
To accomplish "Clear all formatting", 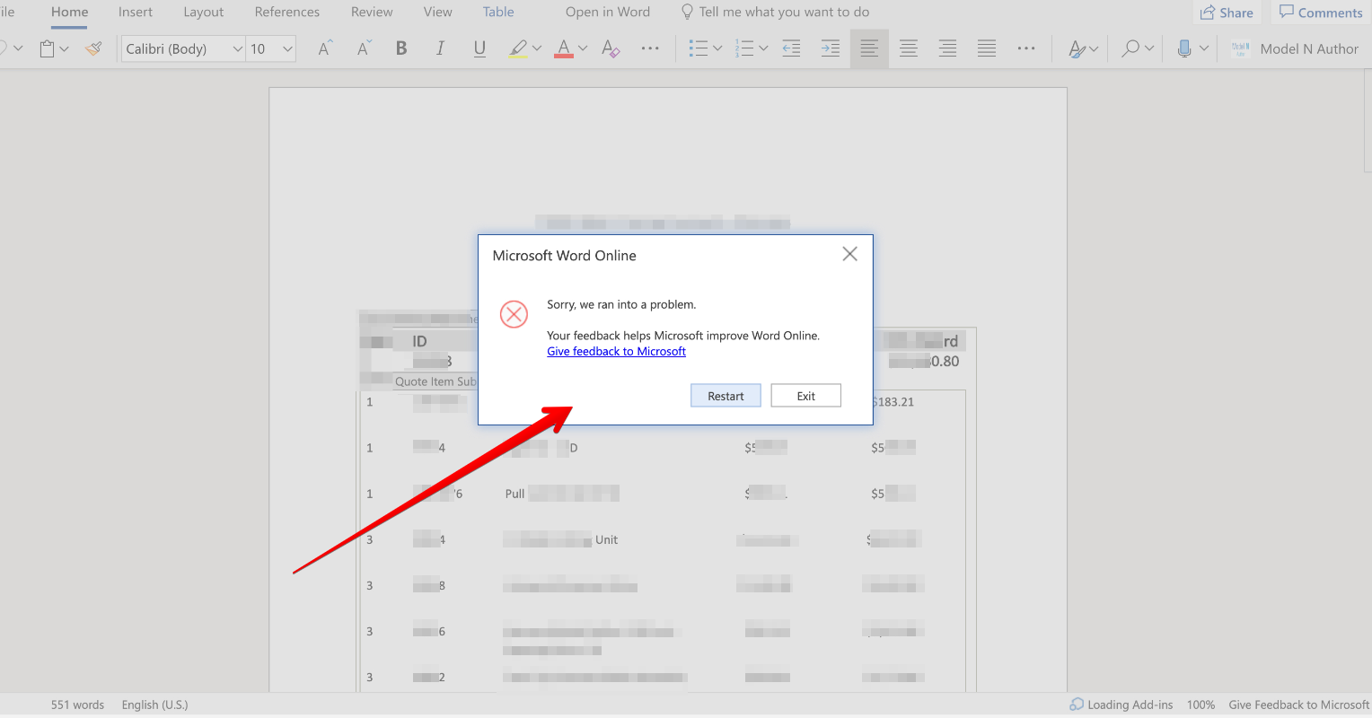I will [x=610, y=48].
